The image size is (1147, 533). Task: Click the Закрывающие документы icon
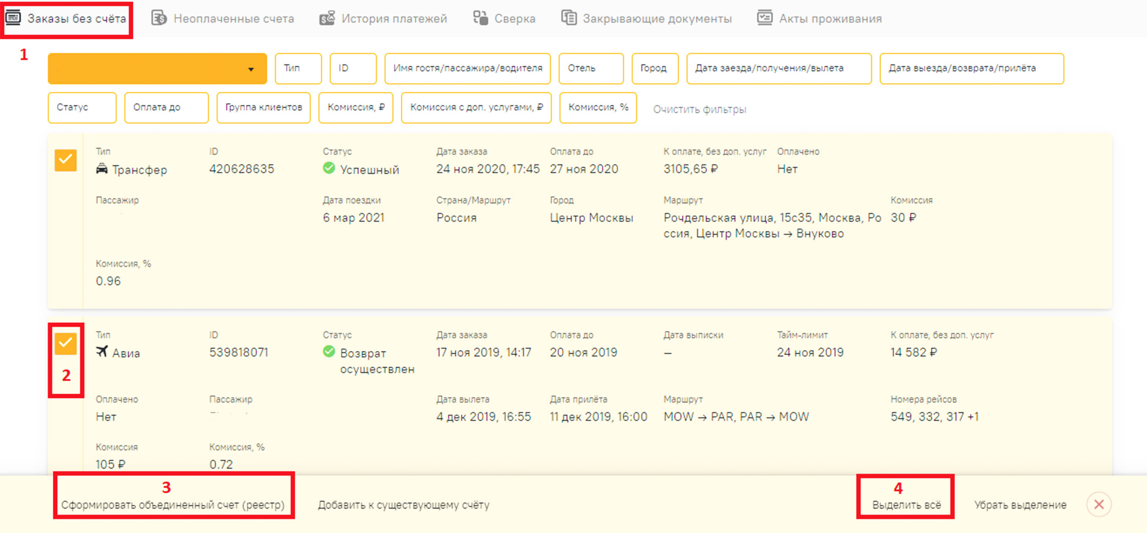coord(569,18)
